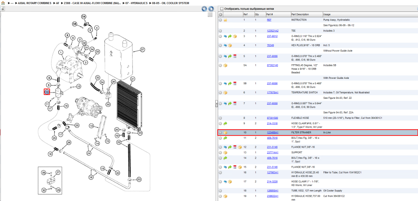Click the box icon for TEMPERATURE SWITCH
This screenshot has width=418, height=201.
[225, 93]
